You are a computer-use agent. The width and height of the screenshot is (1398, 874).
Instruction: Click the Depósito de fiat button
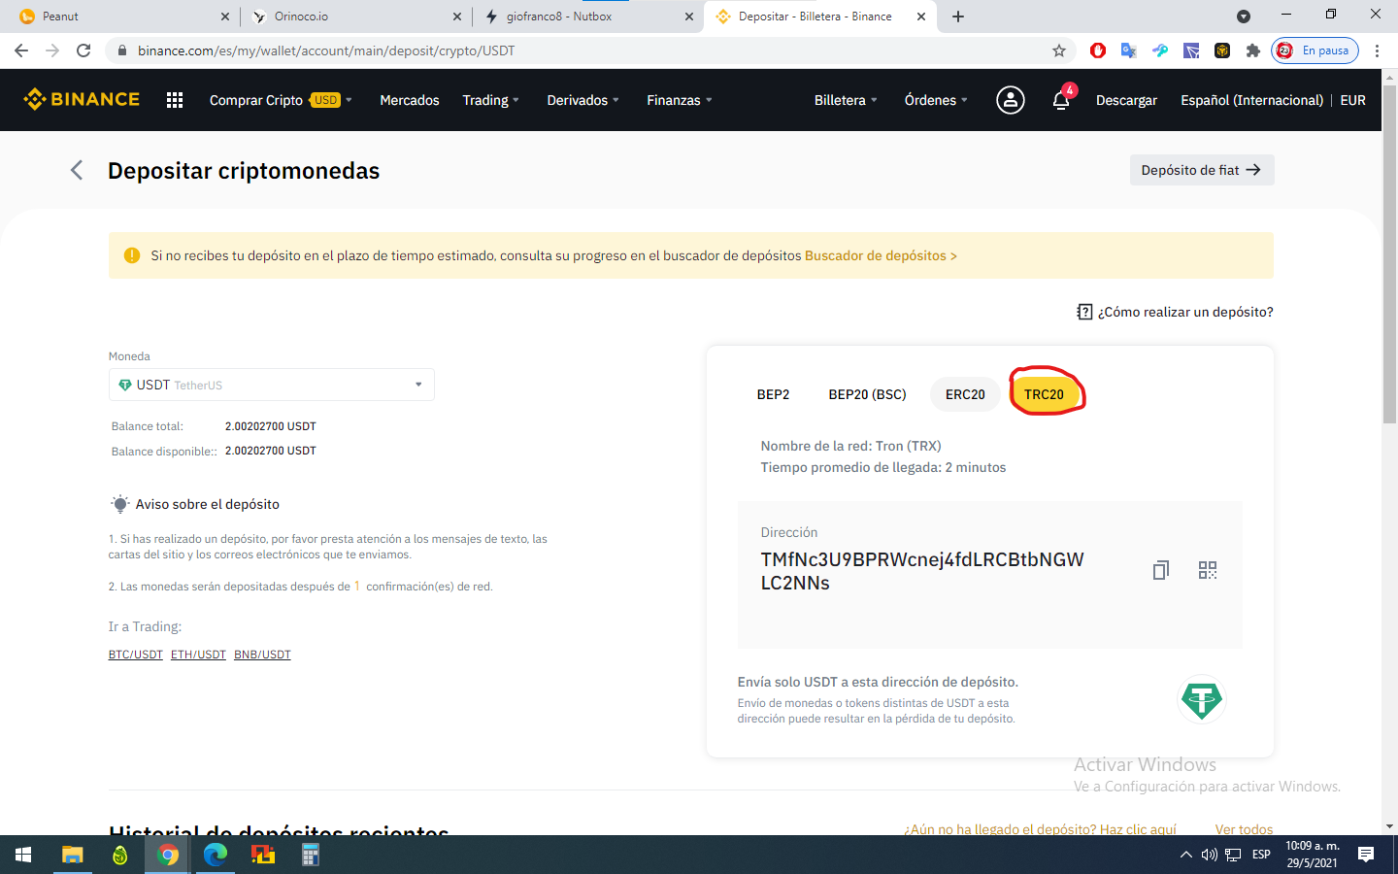coord(1202,170)
